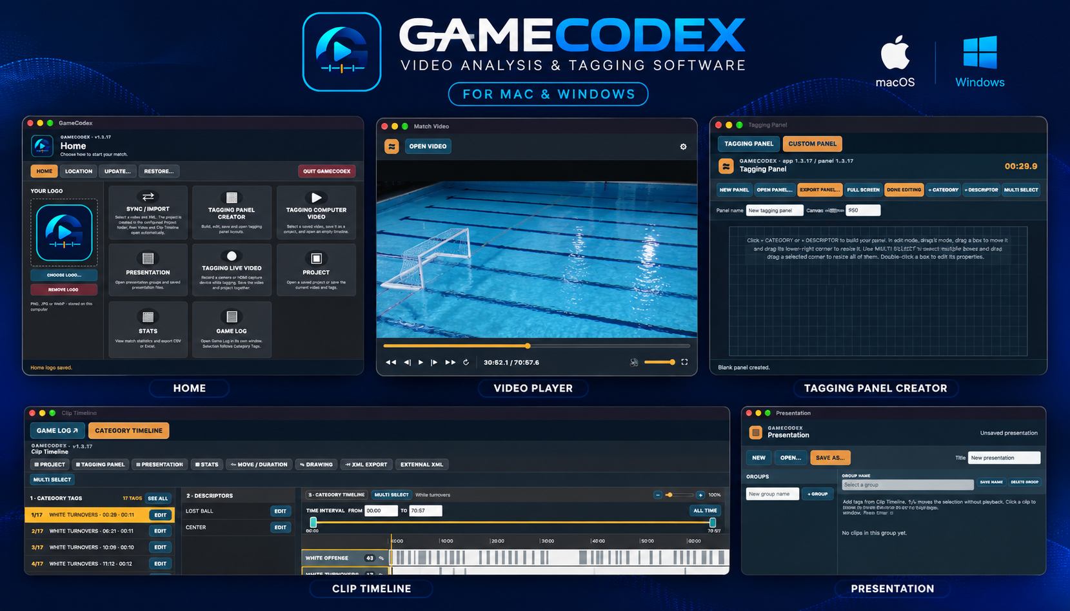1070x611 pixels.
Task: Click Open Panel... in tagging toolbar
Action: (x=775, y=190)
